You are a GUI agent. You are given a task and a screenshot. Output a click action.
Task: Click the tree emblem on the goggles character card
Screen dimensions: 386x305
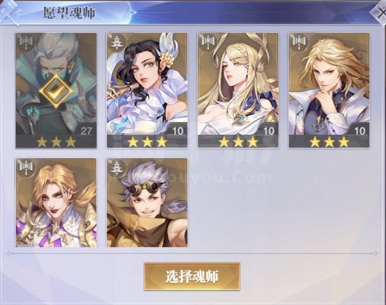[116, 168]
